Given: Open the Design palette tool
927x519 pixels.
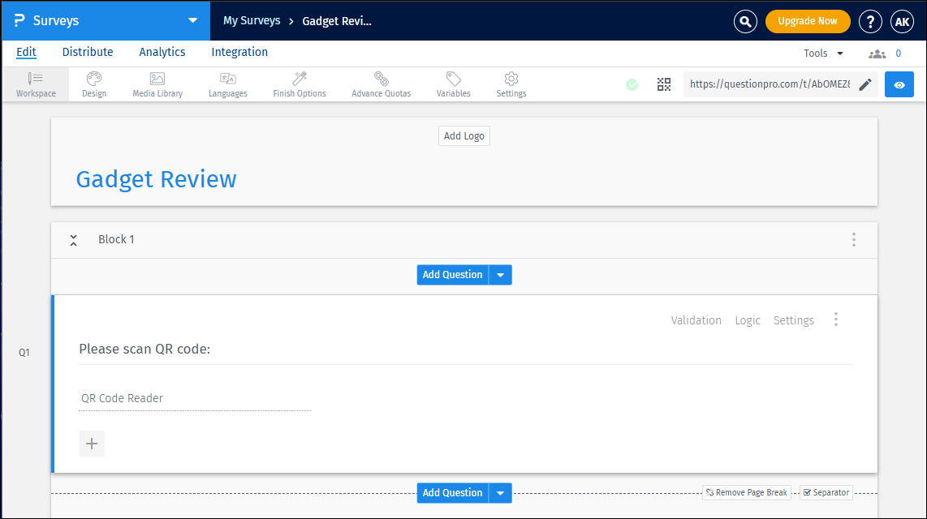Looking at the screenshot, I should [94, 84].
